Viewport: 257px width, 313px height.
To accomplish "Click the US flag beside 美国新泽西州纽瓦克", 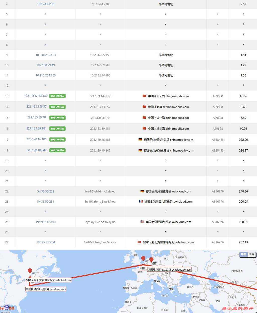I will 142,222.
